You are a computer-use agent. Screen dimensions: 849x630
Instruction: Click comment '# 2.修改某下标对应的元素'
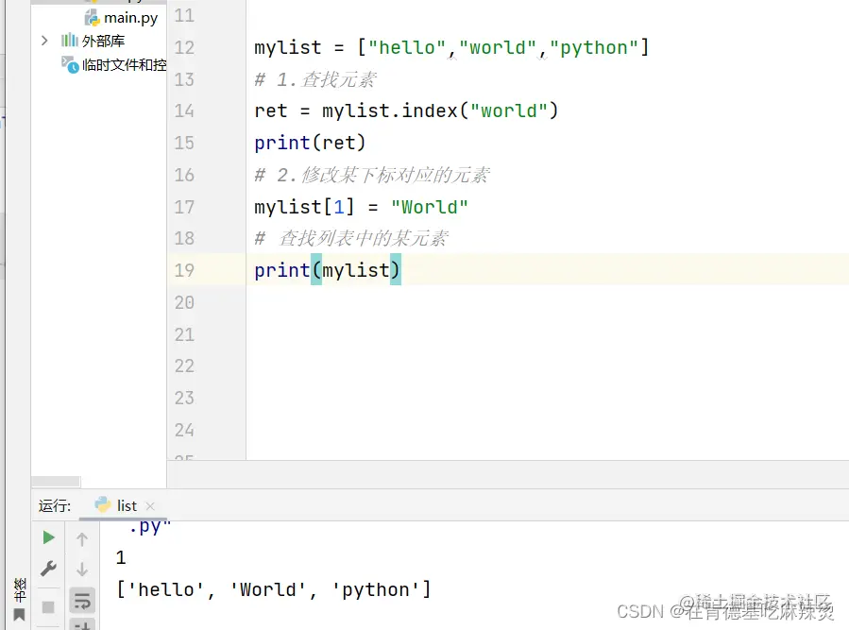pyautogui.click(x=372, y=175)
